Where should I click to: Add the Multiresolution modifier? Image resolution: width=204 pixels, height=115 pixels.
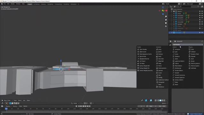point(161,68)
